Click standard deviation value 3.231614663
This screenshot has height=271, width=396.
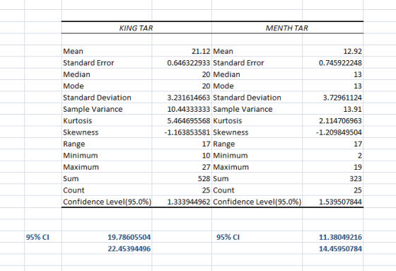pyautogui.click(x=188, y=98)
